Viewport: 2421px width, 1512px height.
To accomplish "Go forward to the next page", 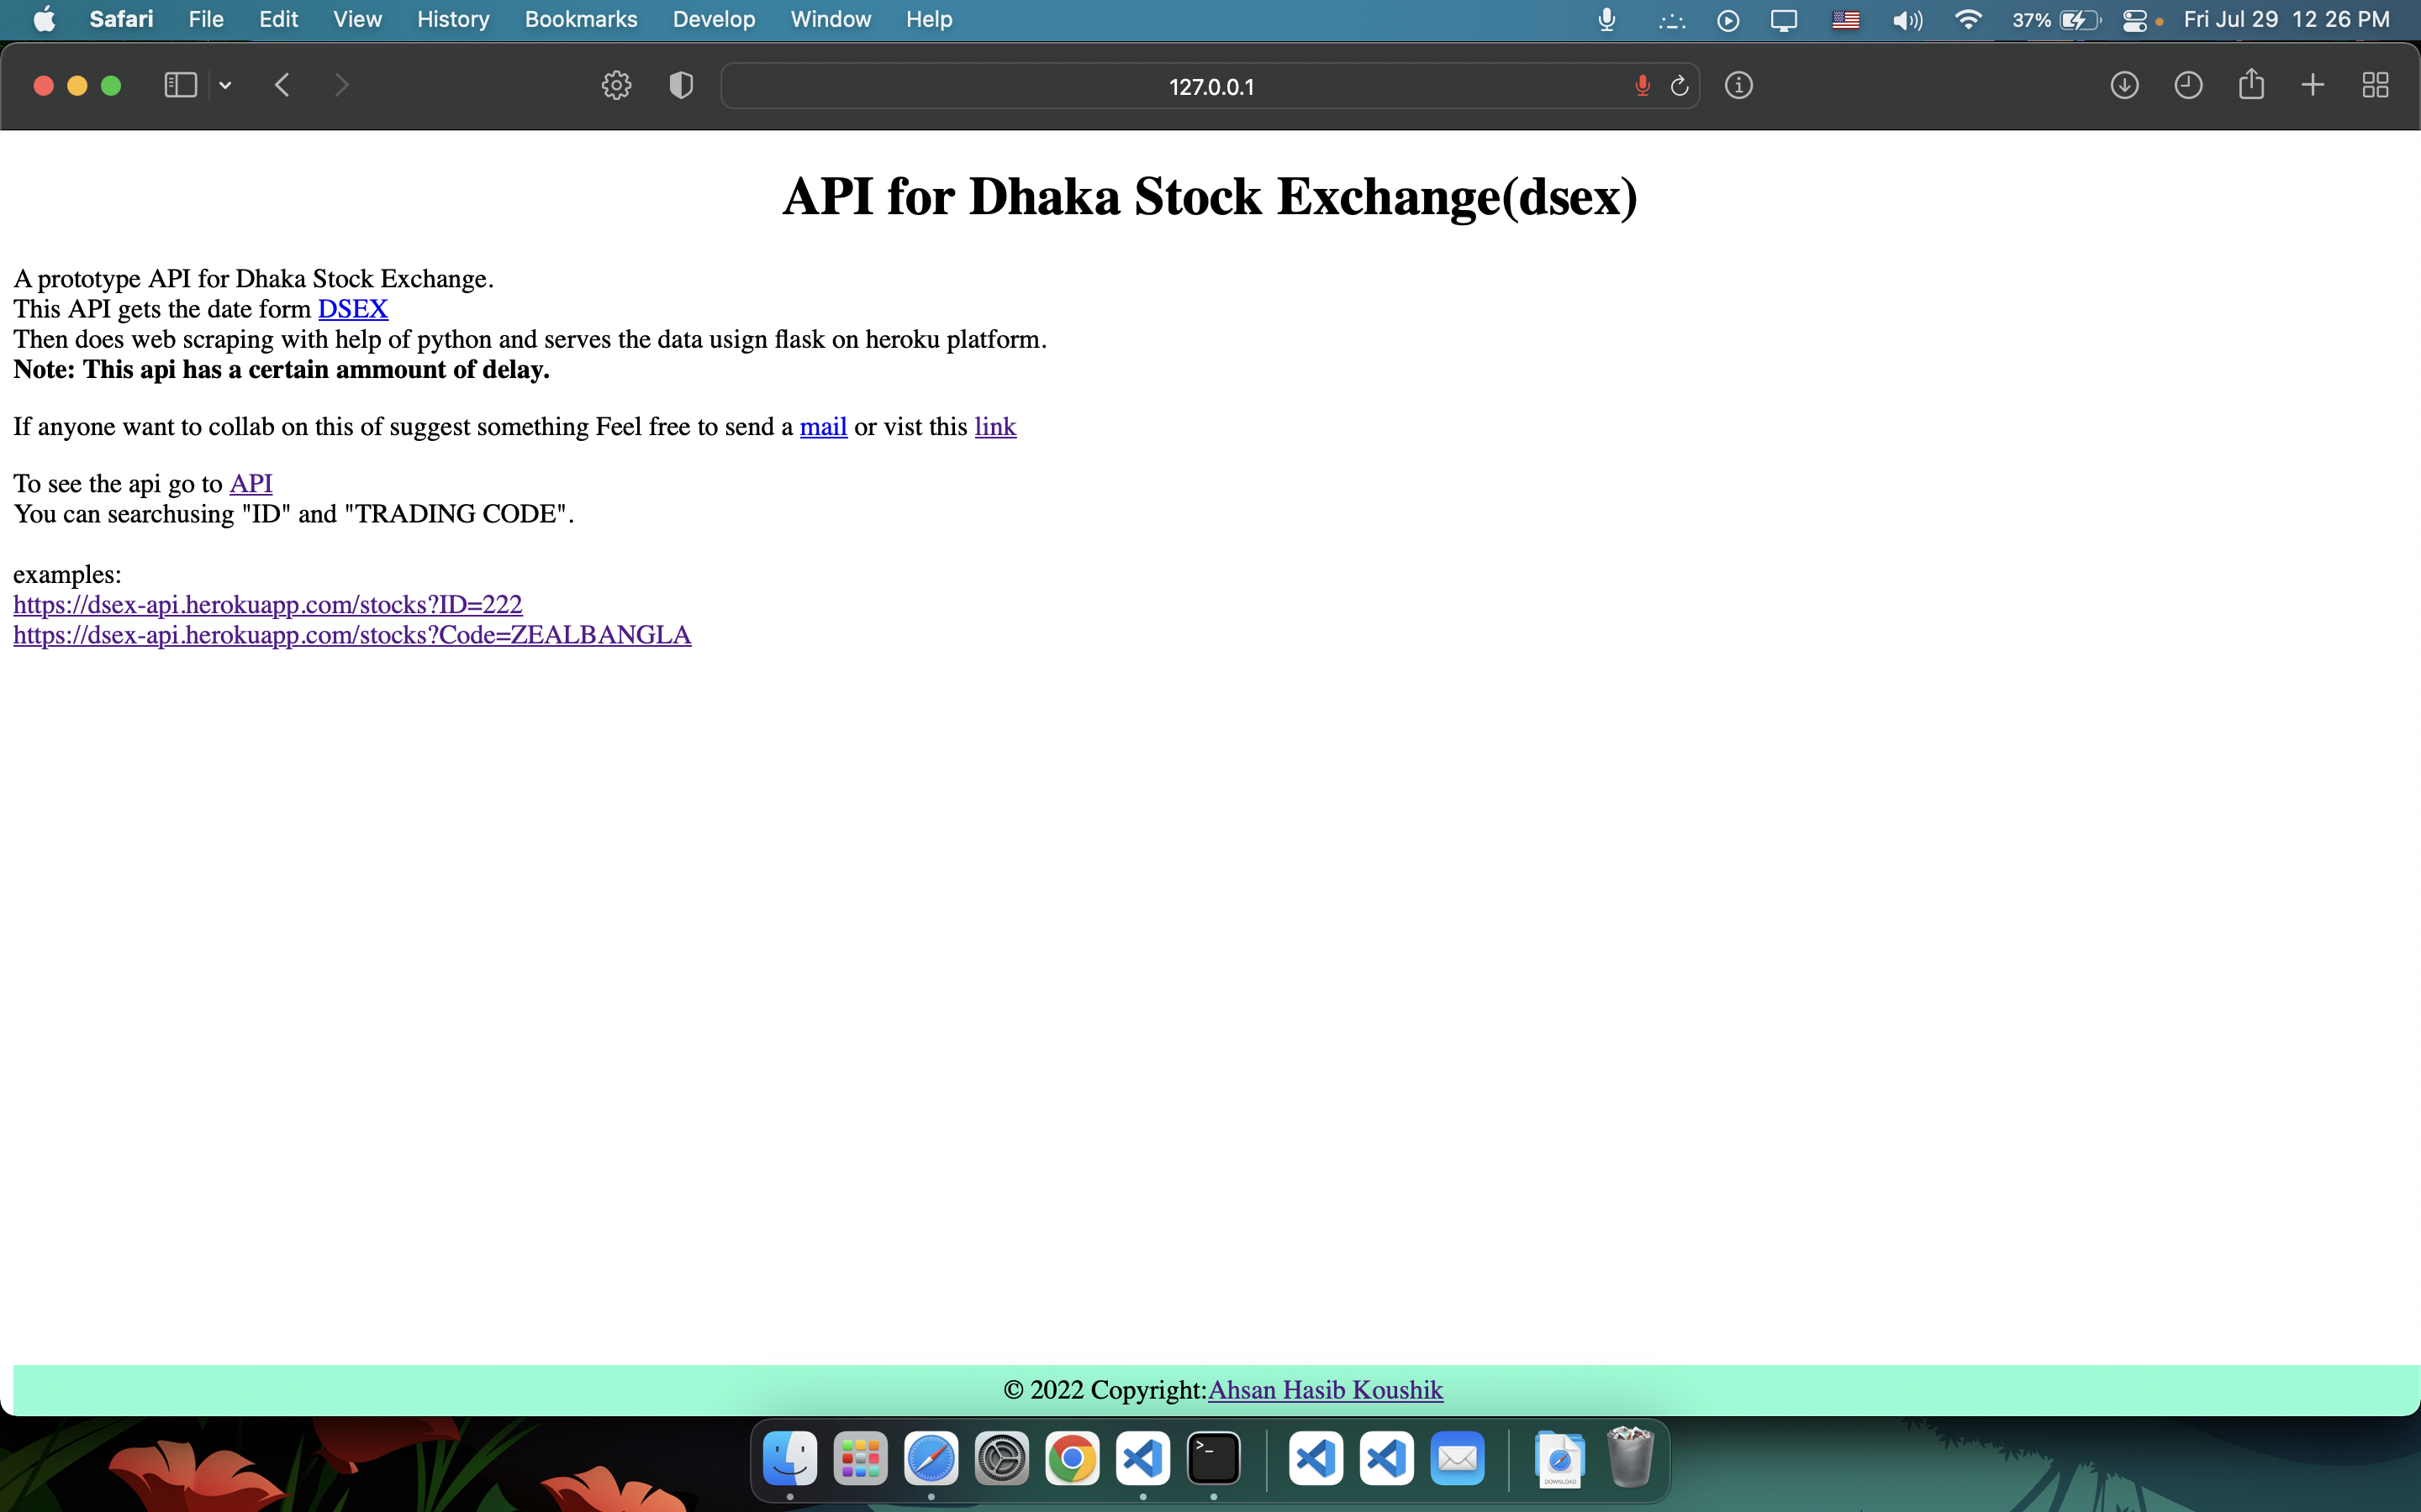I will click(341, 85).
